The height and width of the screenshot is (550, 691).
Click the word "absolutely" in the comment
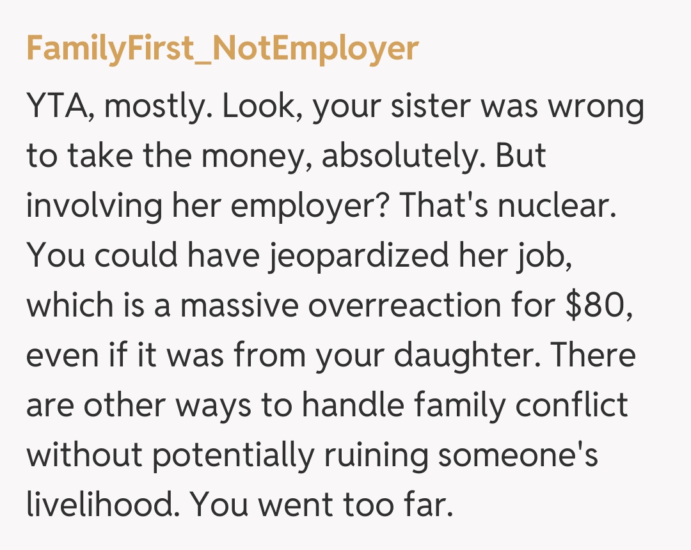(401, 157)
